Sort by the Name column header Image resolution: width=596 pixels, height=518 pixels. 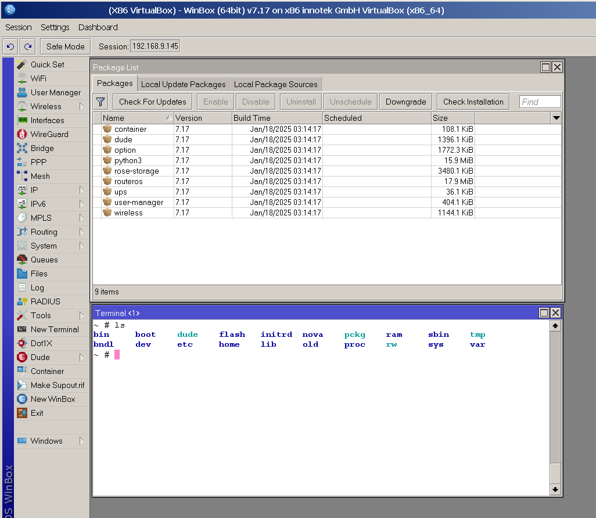[137, 118]
